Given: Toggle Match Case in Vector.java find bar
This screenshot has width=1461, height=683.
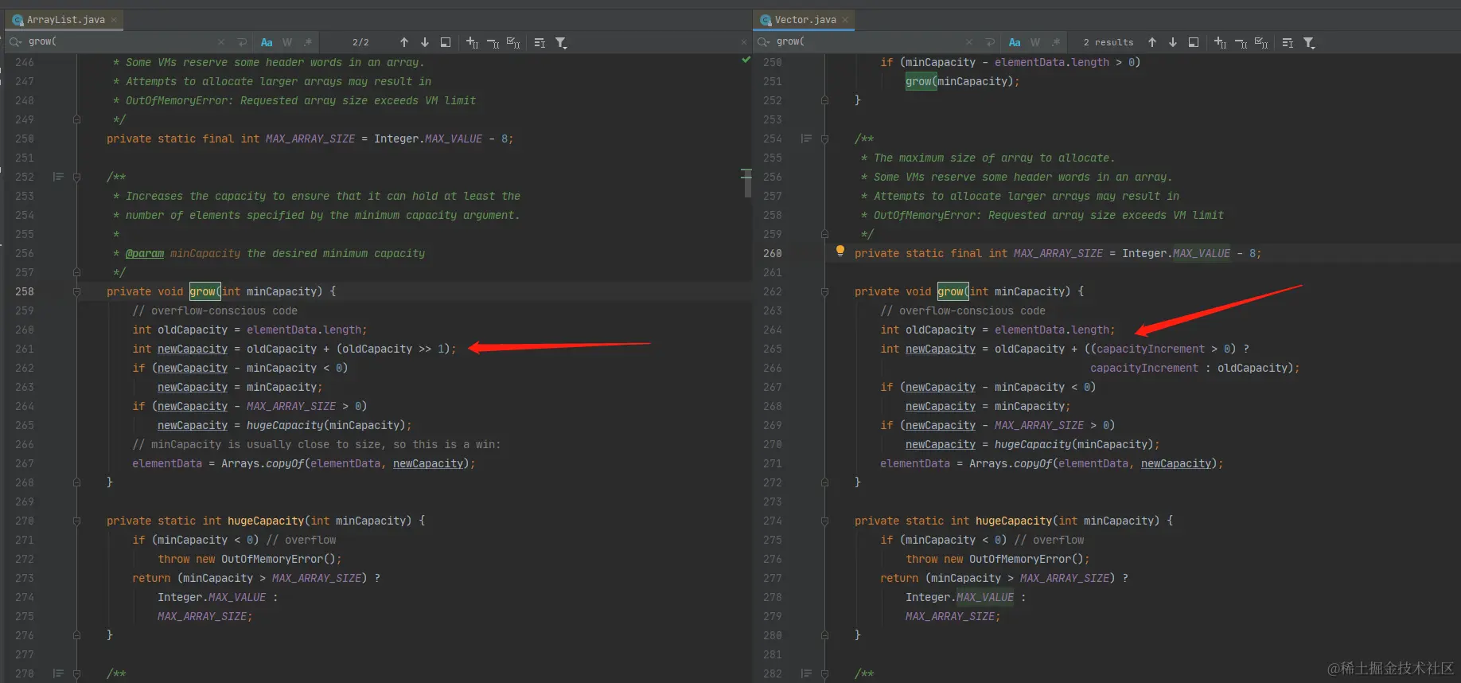Looking at the screenshot, I should pos(1015,42).
